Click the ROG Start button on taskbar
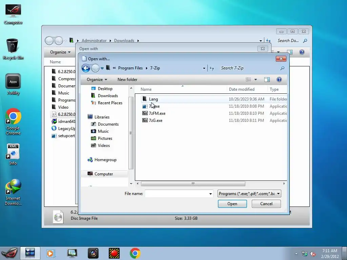347x260 pixels. pos(9,253)
